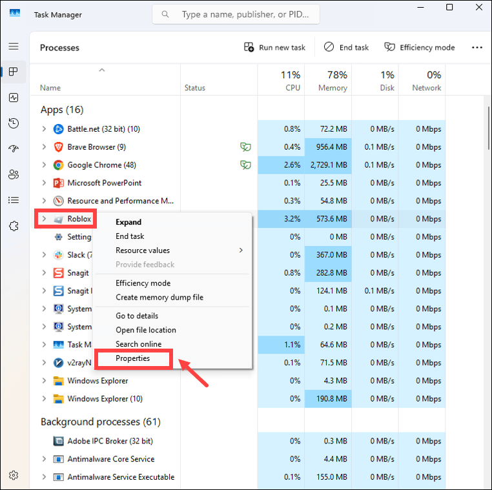Open the Users page icon

pos(14,174)
